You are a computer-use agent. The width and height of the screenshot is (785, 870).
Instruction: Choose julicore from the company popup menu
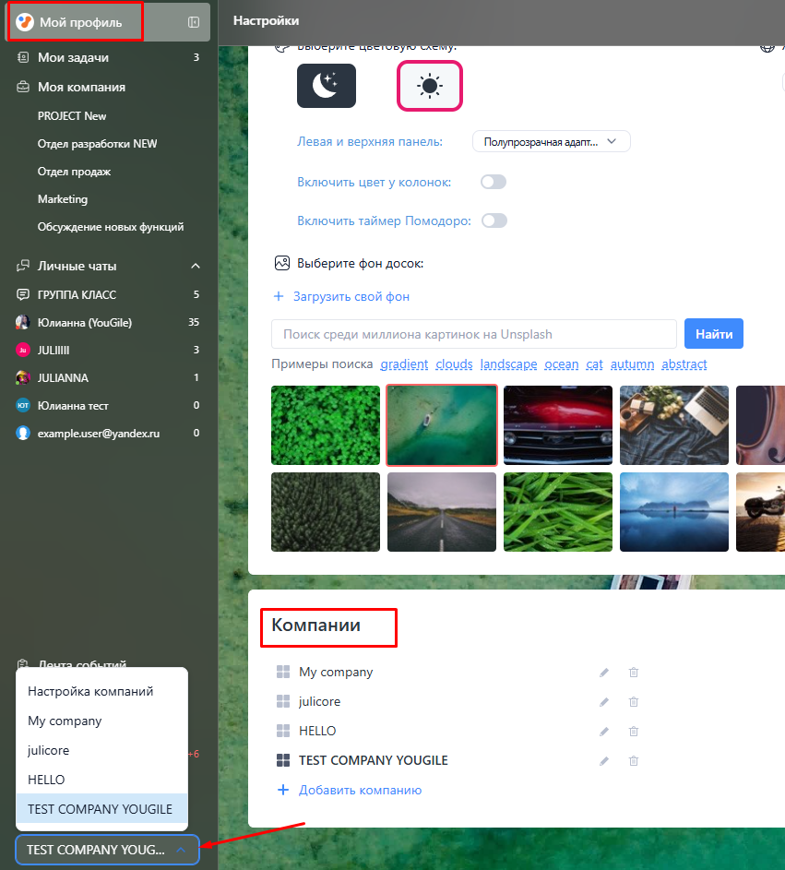coord(49,750)
